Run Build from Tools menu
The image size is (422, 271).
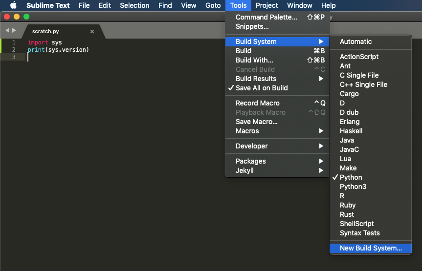[x=277, y=51]
